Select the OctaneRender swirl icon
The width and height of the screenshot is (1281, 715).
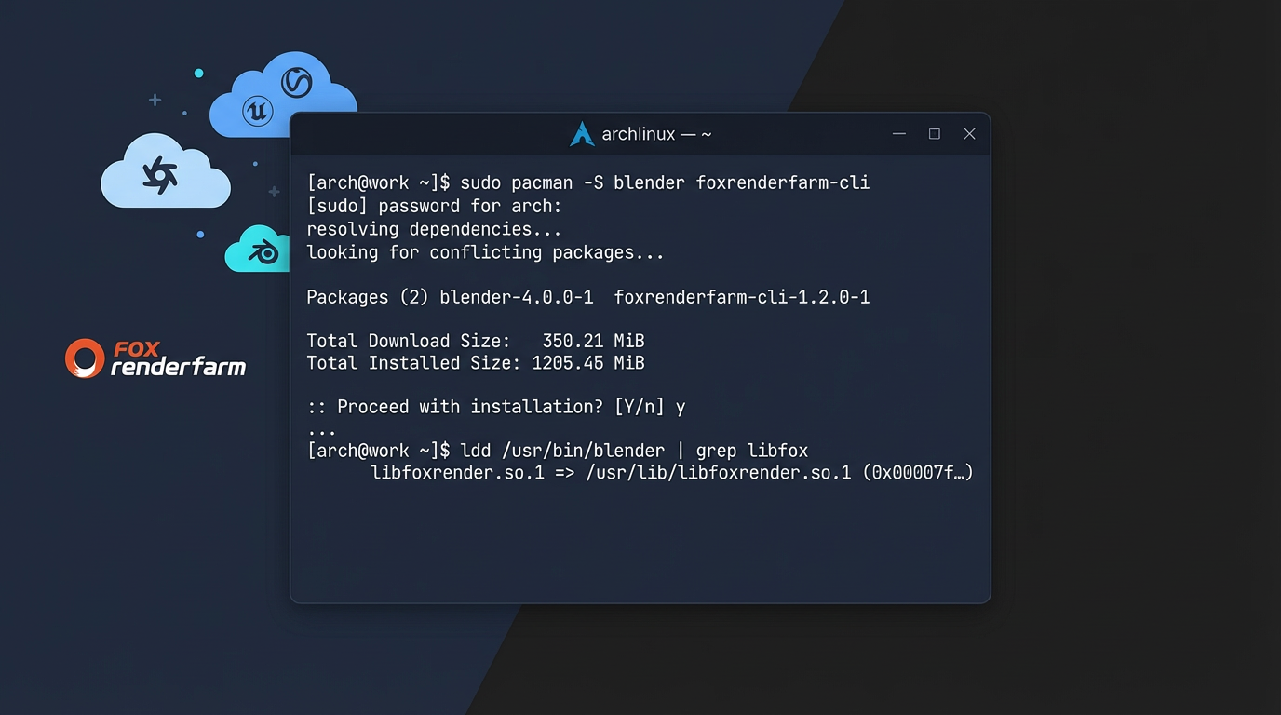tap(159, 174)
